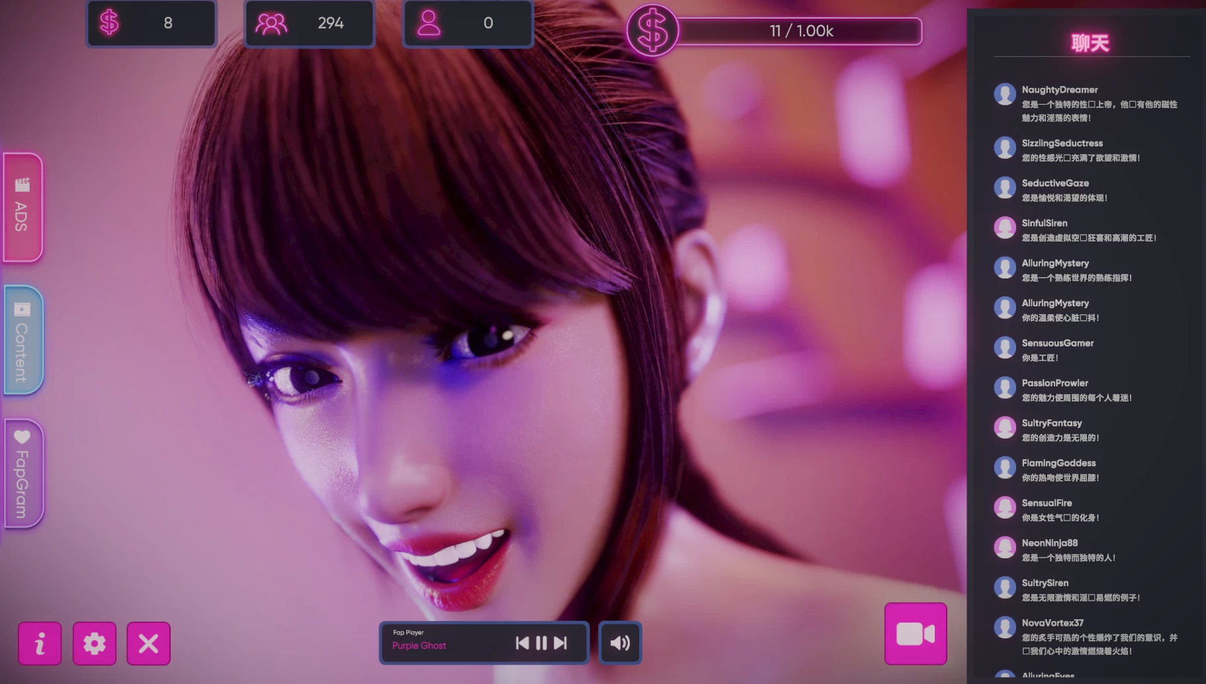
Task: Open the FapGram side tab
Action: click(x=23, y=474)
